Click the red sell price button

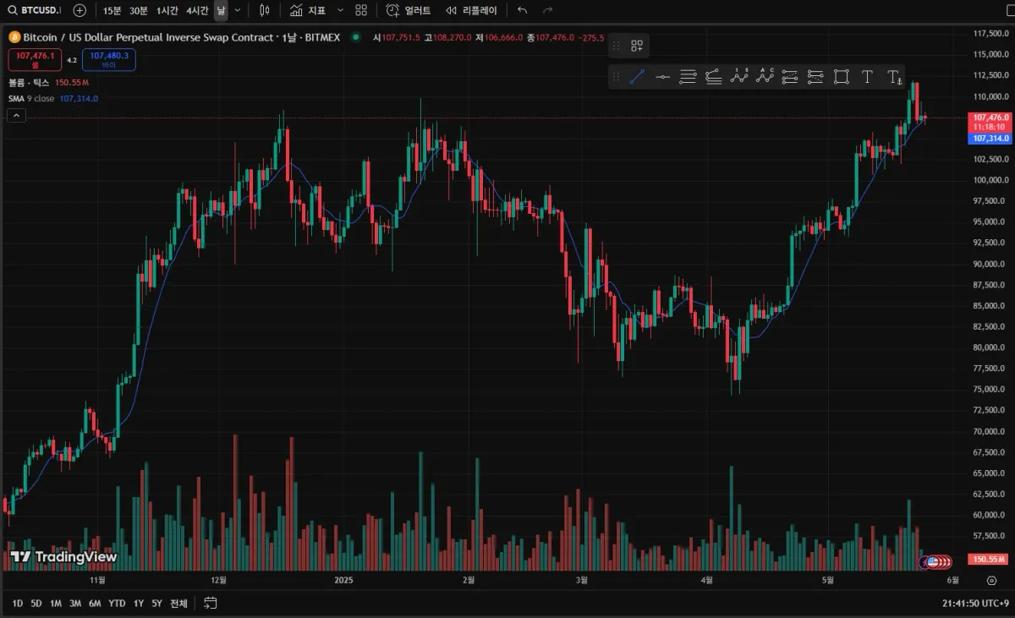point(35,59)
